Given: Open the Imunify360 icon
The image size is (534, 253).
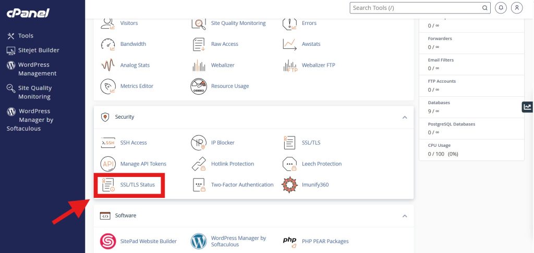Looking at the screenshot, I should 289,185.
